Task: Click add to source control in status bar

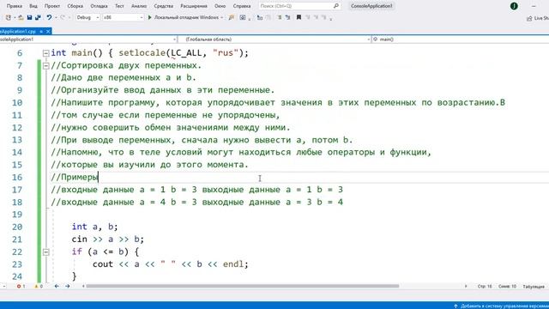Action: point(501,306)
